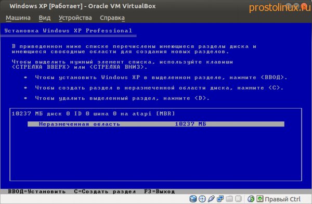Open the network adapters status icon

coord(220,199)
